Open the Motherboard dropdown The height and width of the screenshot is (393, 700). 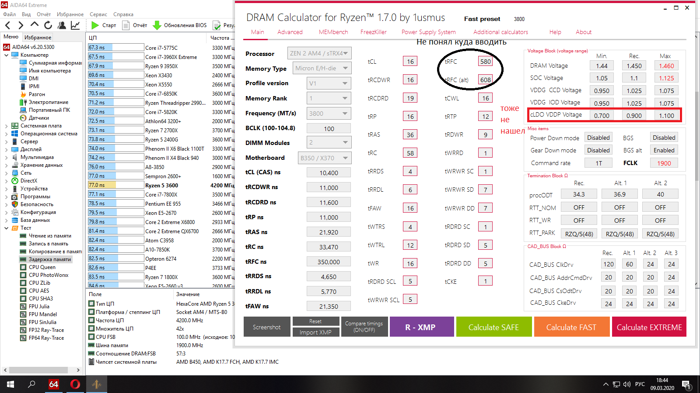[x=325, y=158]
